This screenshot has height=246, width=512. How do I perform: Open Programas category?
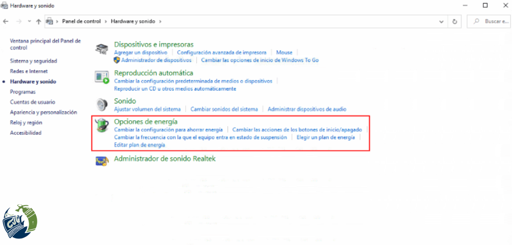tap(23, 92)
